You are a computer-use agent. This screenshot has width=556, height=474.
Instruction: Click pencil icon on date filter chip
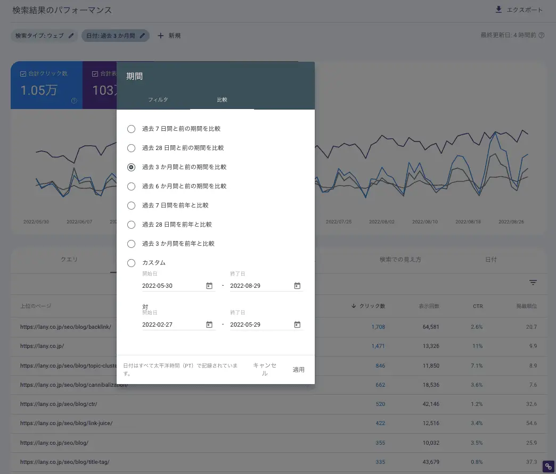pyautogui.click(x=142, y=36)
